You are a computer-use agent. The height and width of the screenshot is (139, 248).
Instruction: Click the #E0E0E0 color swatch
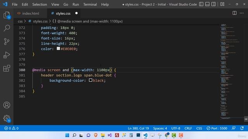point(59,49)
